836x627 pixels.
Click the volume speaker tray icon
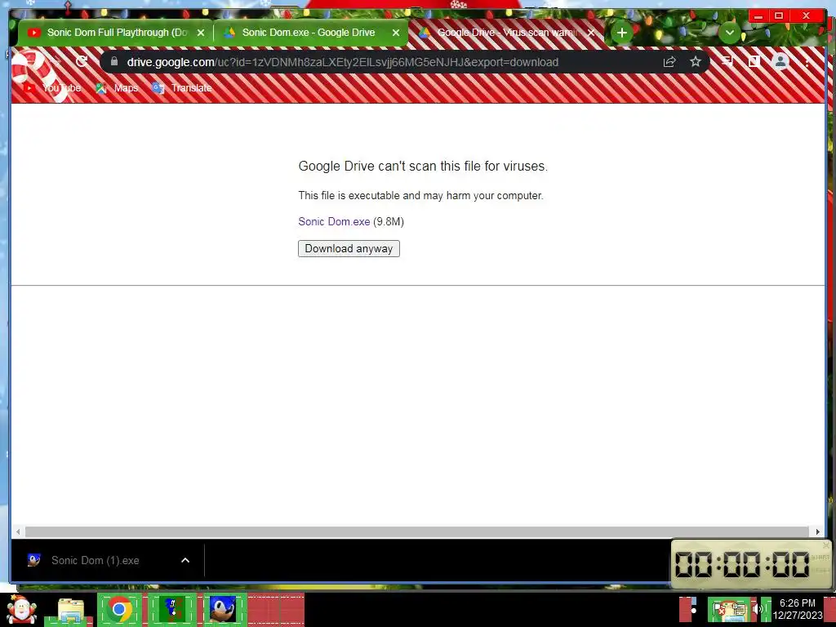pos(757,609)
